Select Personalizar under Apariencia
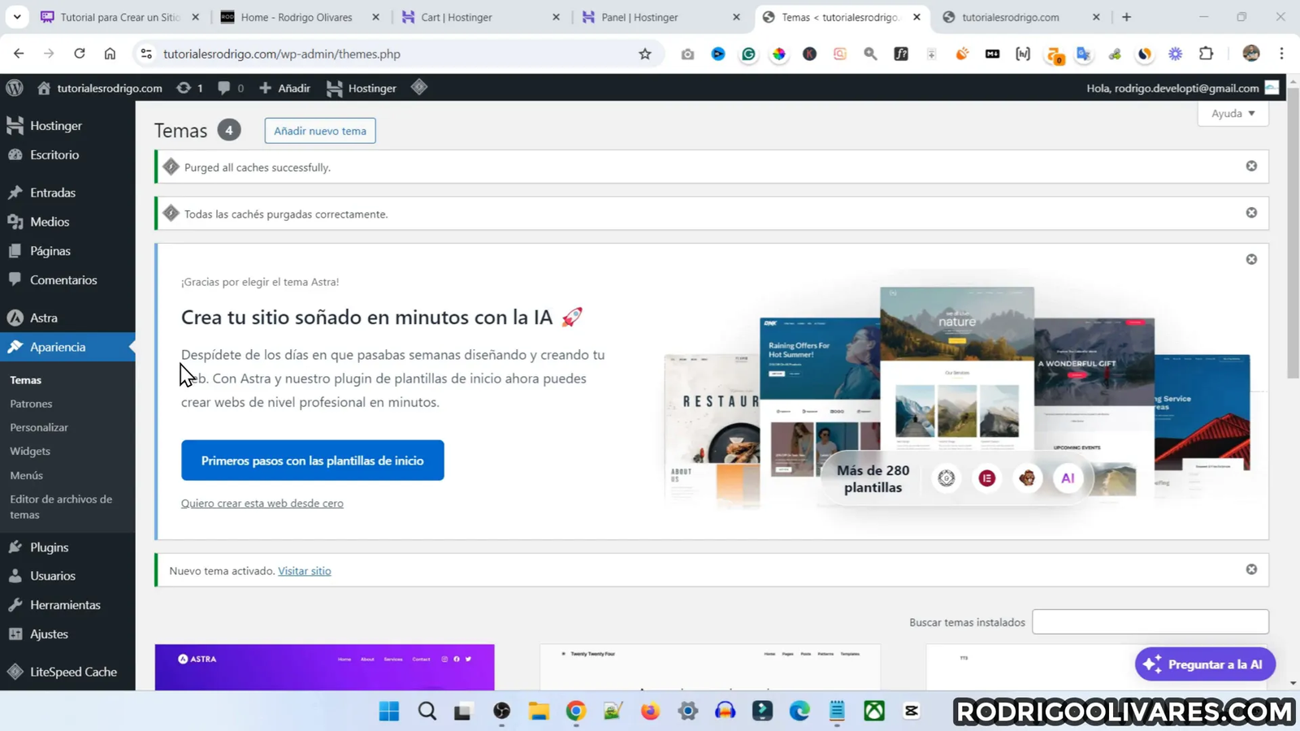Viewport: 1300px width, 731px height. tap(39, 427)
